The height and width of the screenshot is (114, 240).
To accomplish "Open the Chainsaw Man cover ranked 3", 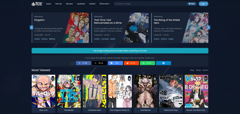I will pyautogui.click(x=94, y=91).
